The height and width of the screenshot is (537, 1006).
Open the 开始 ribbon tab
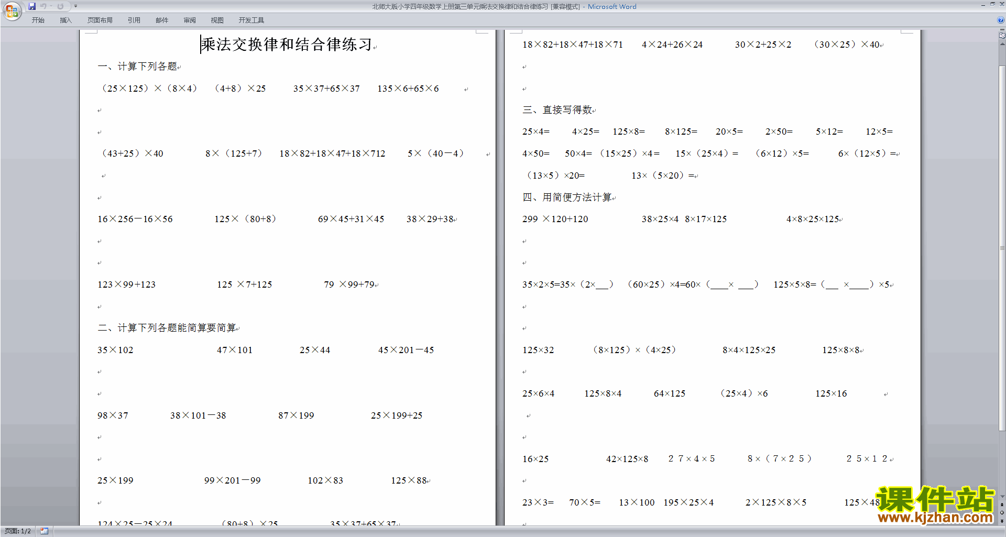point(38,20)
